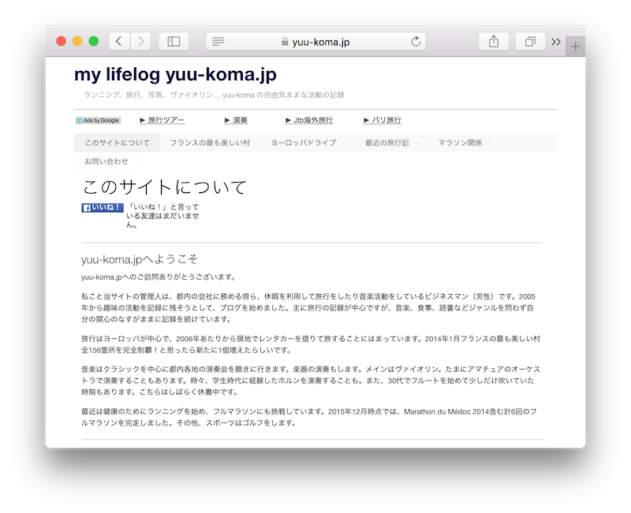This screenshot has height=513, width=631.
Task: Reload the page with the refresh icon
Action: click(416, 42)
